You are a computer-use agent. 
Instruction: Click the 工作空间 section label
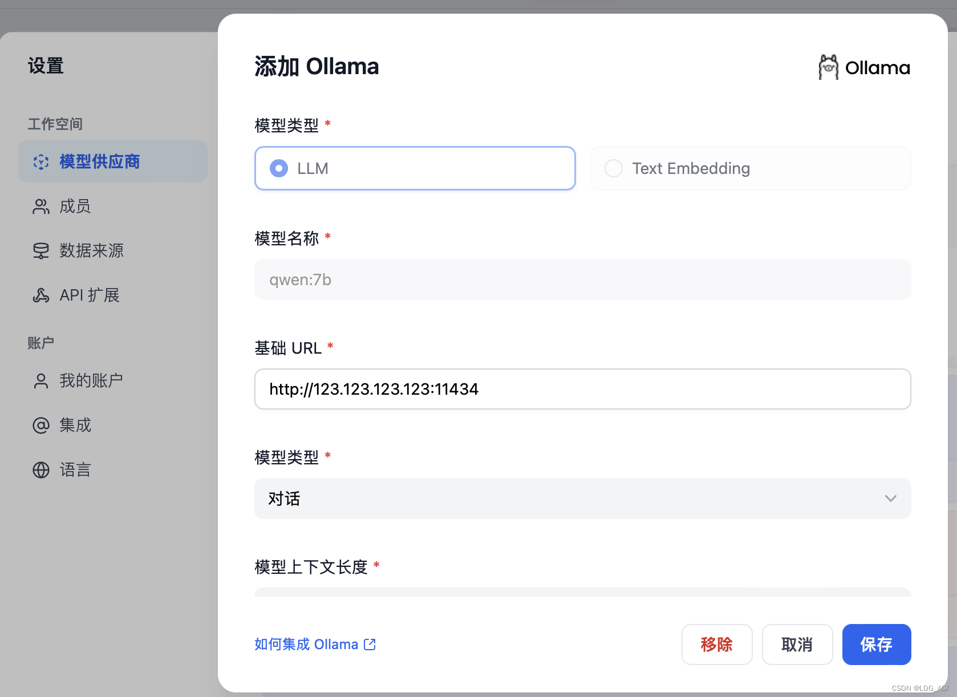(x=55, y=124)
